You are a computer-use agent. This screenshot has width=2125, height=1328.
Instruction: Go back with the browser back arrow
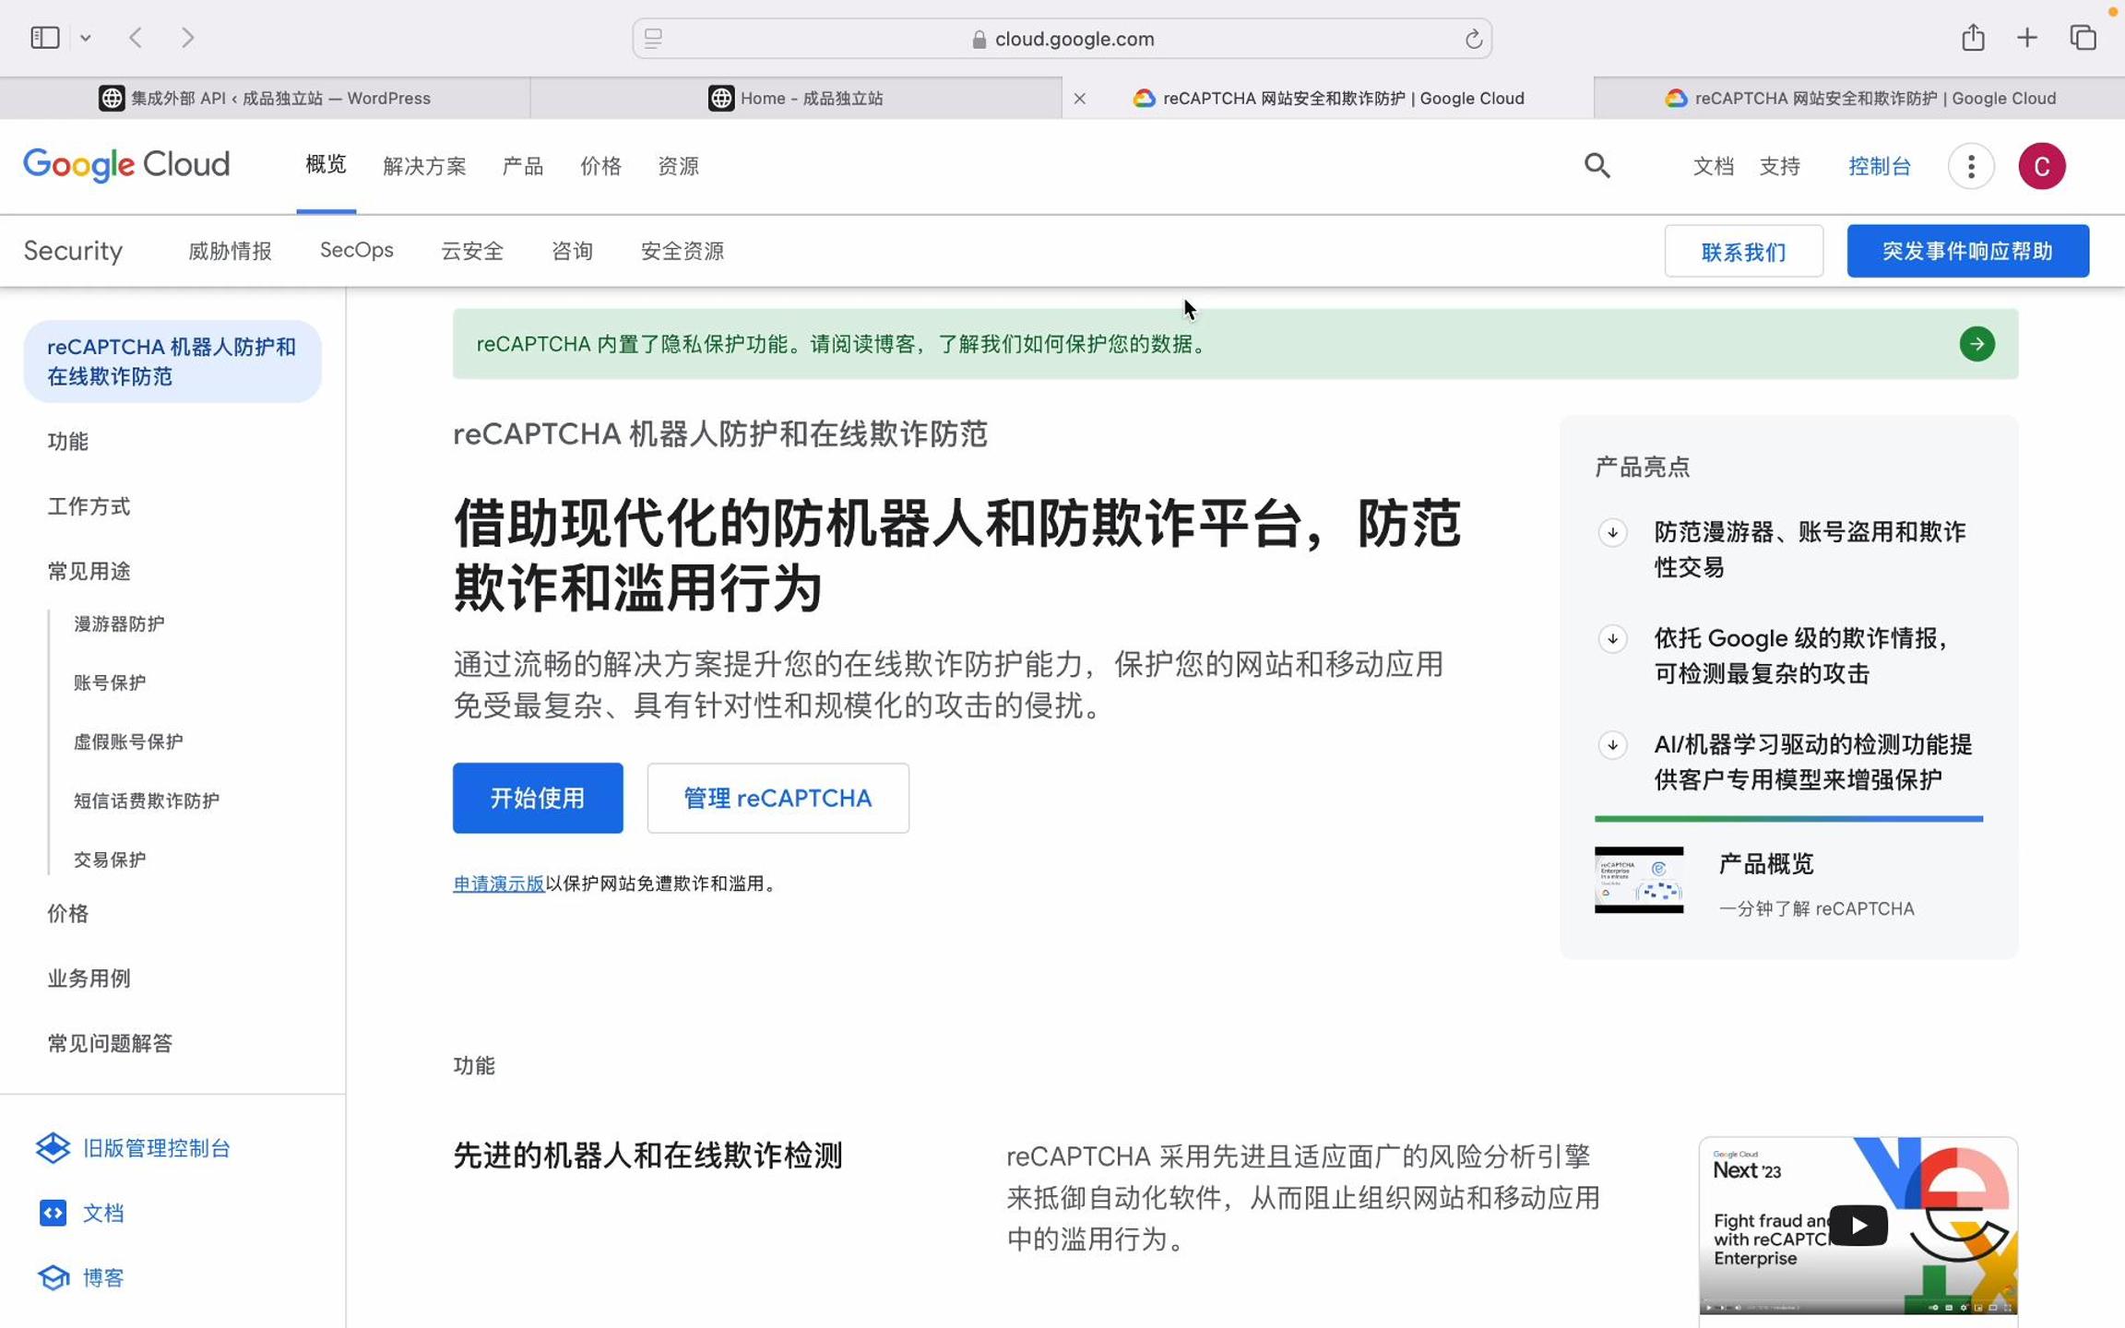click(136, 38)
